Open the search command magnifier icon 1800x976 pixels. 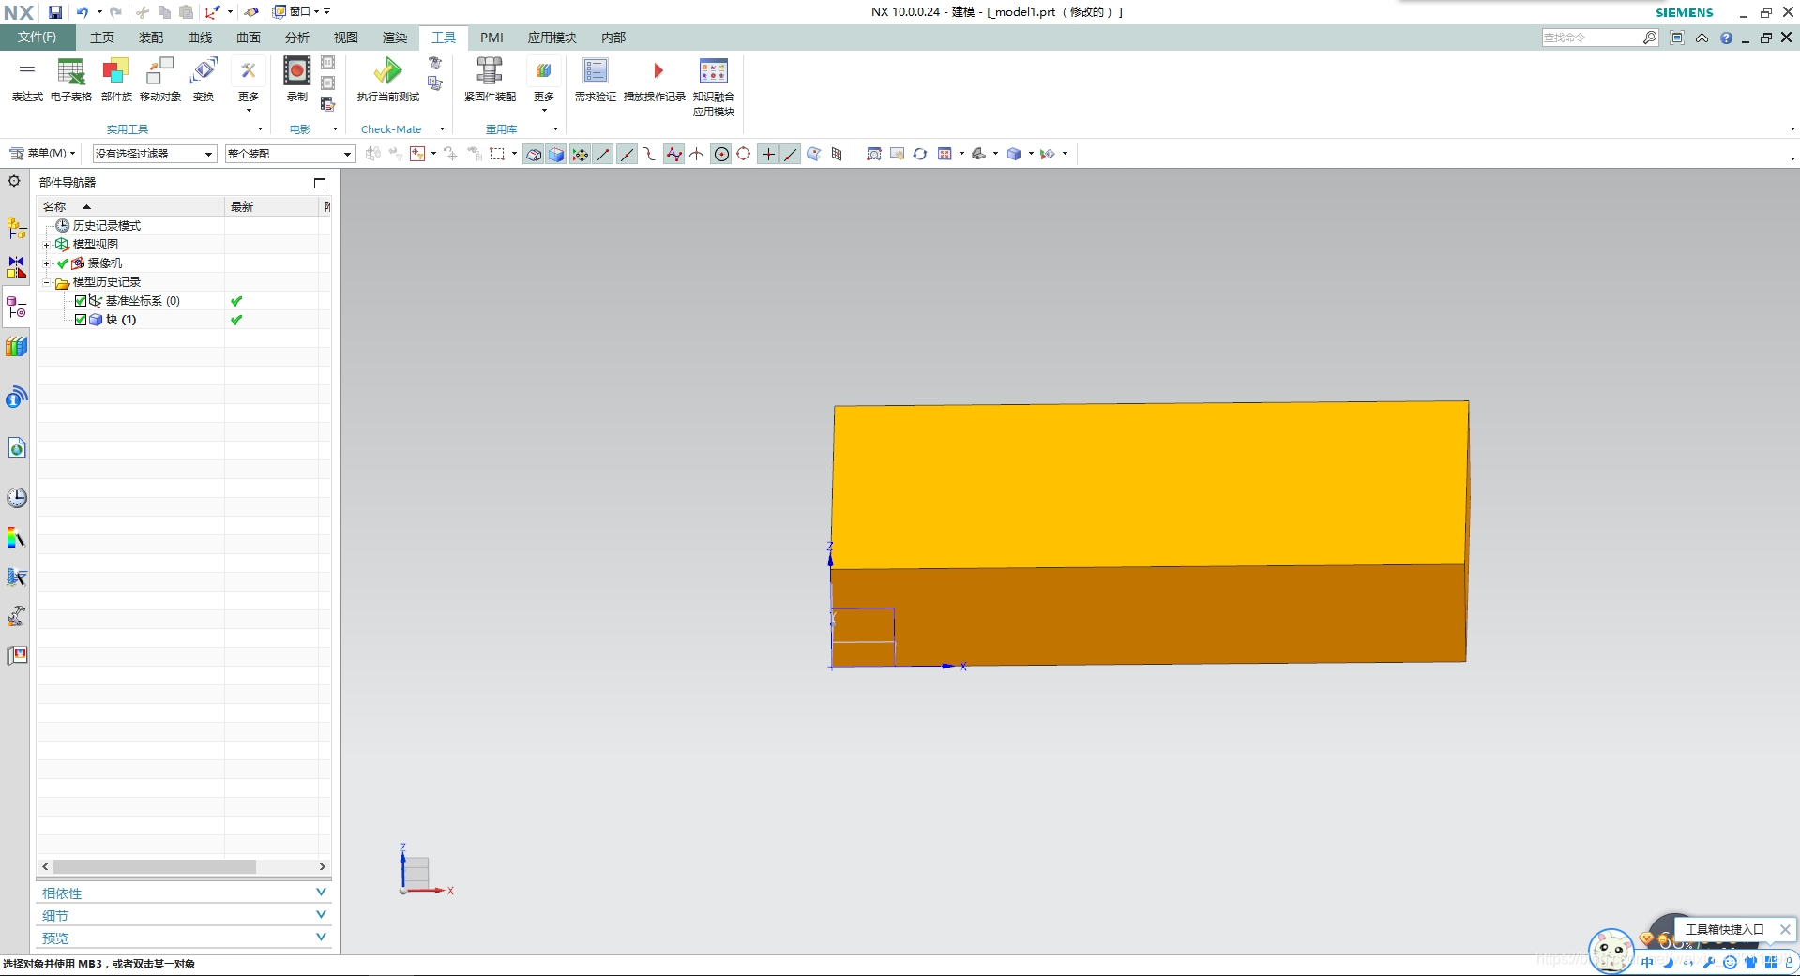pyautogui.click(x=1650, y=38)
